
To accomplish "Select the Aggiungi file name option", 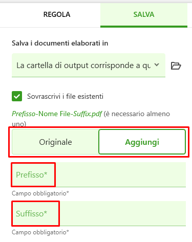I will tap(142, 142).
